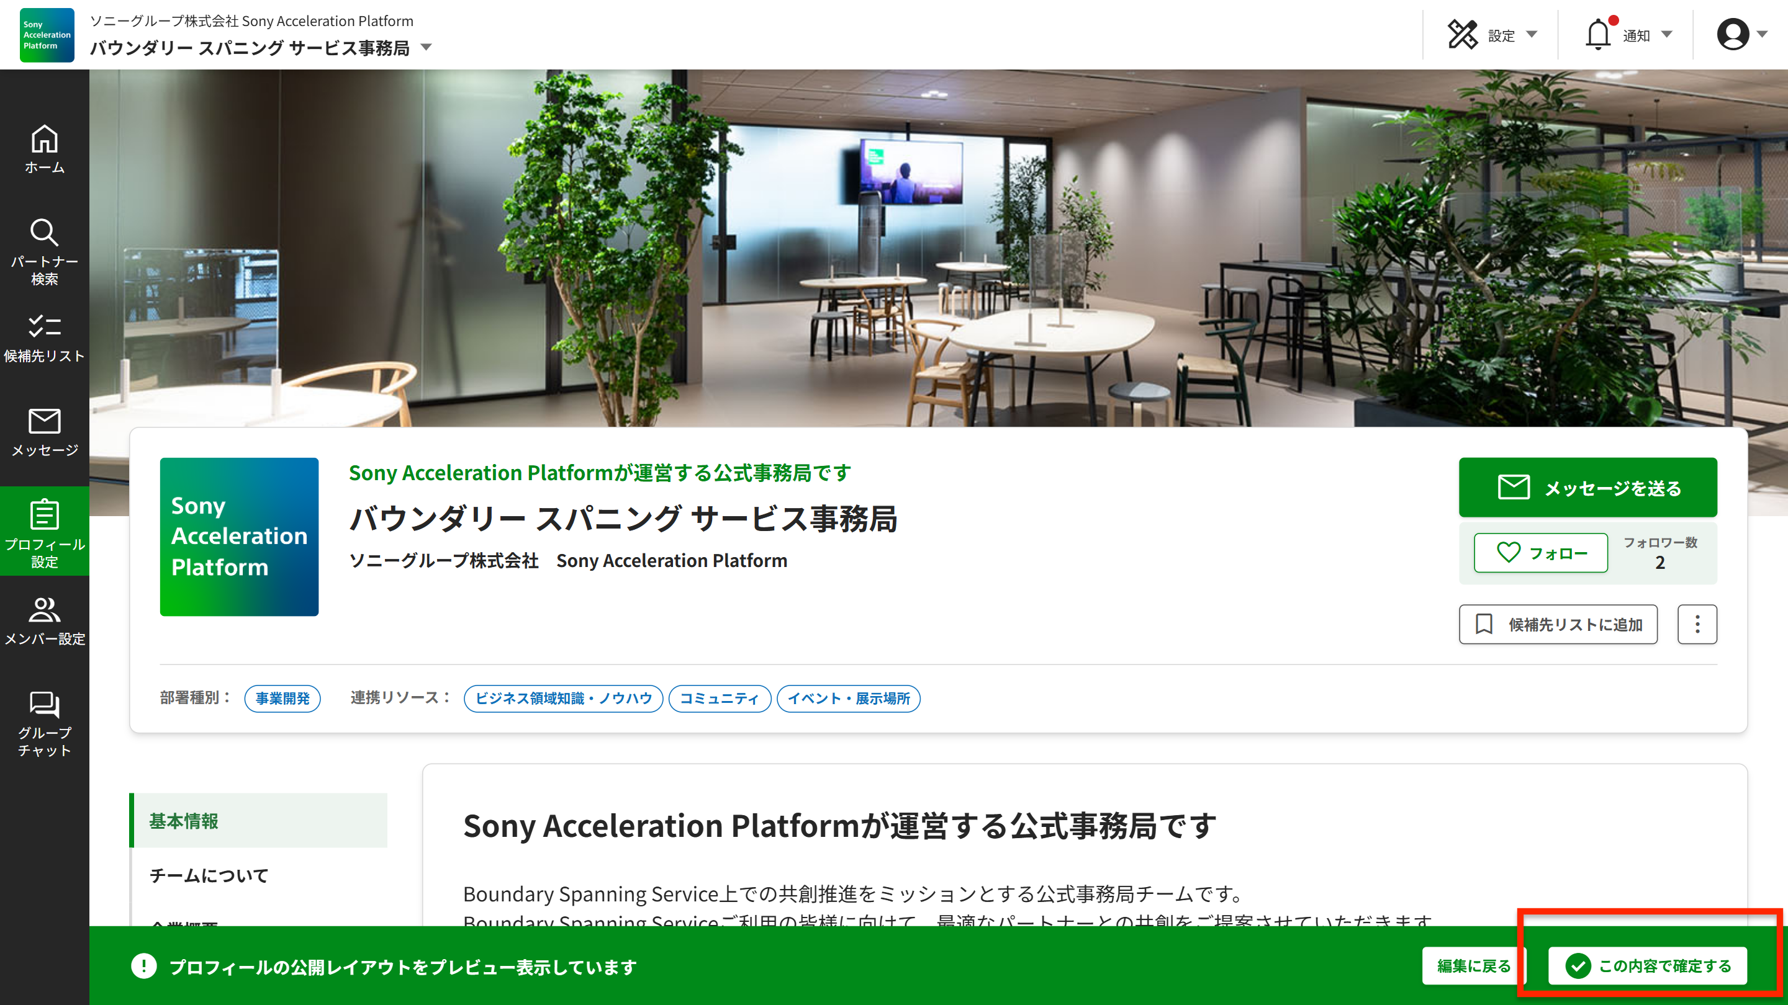This screenshot has width=1788, height=1005.
Task: Click the 事業開発 department tag
Action: pyautogui.click(x=282, y=699)
